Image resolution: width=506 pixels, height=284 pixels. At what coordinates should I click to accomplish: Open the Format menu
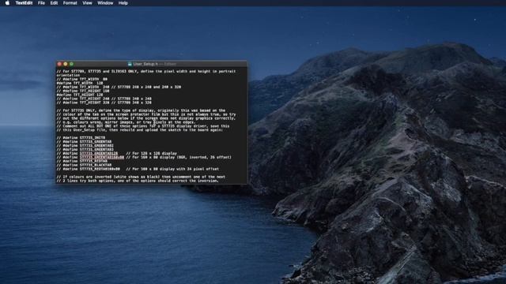70,3
